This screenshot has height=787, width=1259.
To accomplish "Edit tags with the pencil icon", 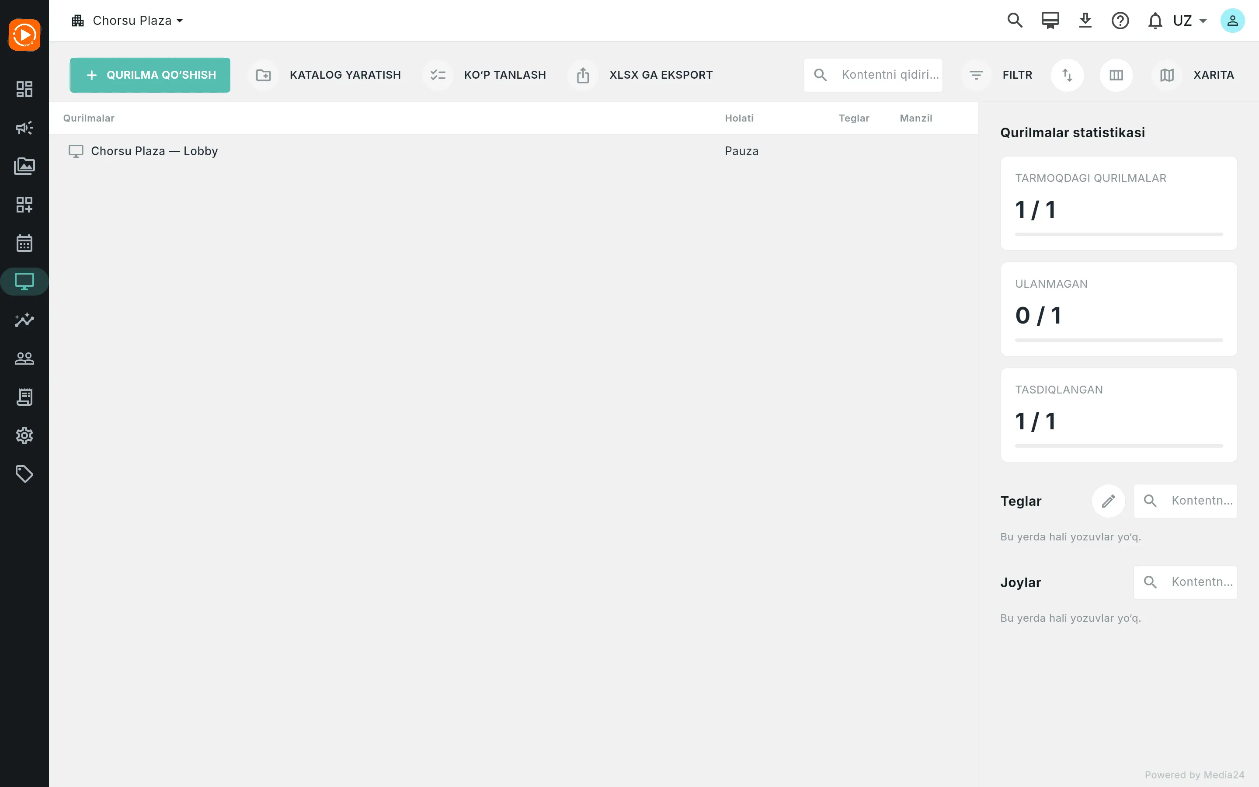I will coord(1108,501).
